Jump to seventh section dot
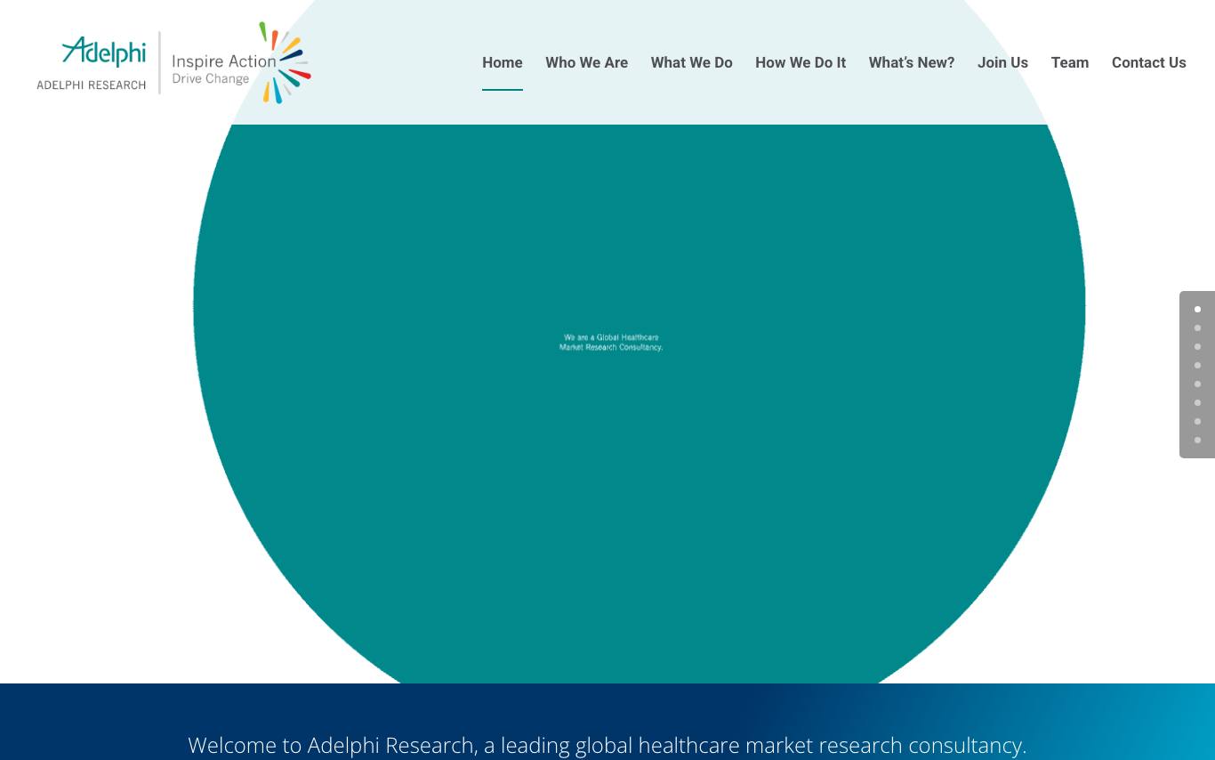1215x760 pixels. tap(1197, 422)
